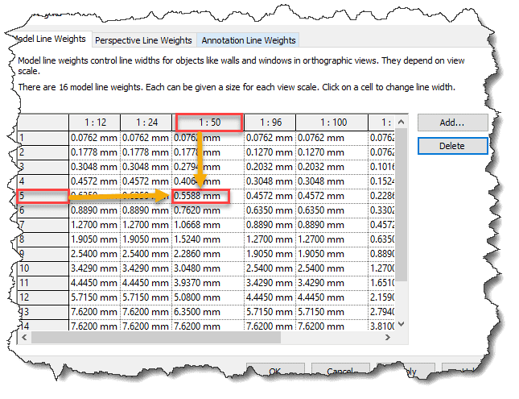Click row 9 cell under 1 : 12
Image resolution: width=519 pixels, height=399 pixels.
95,254
